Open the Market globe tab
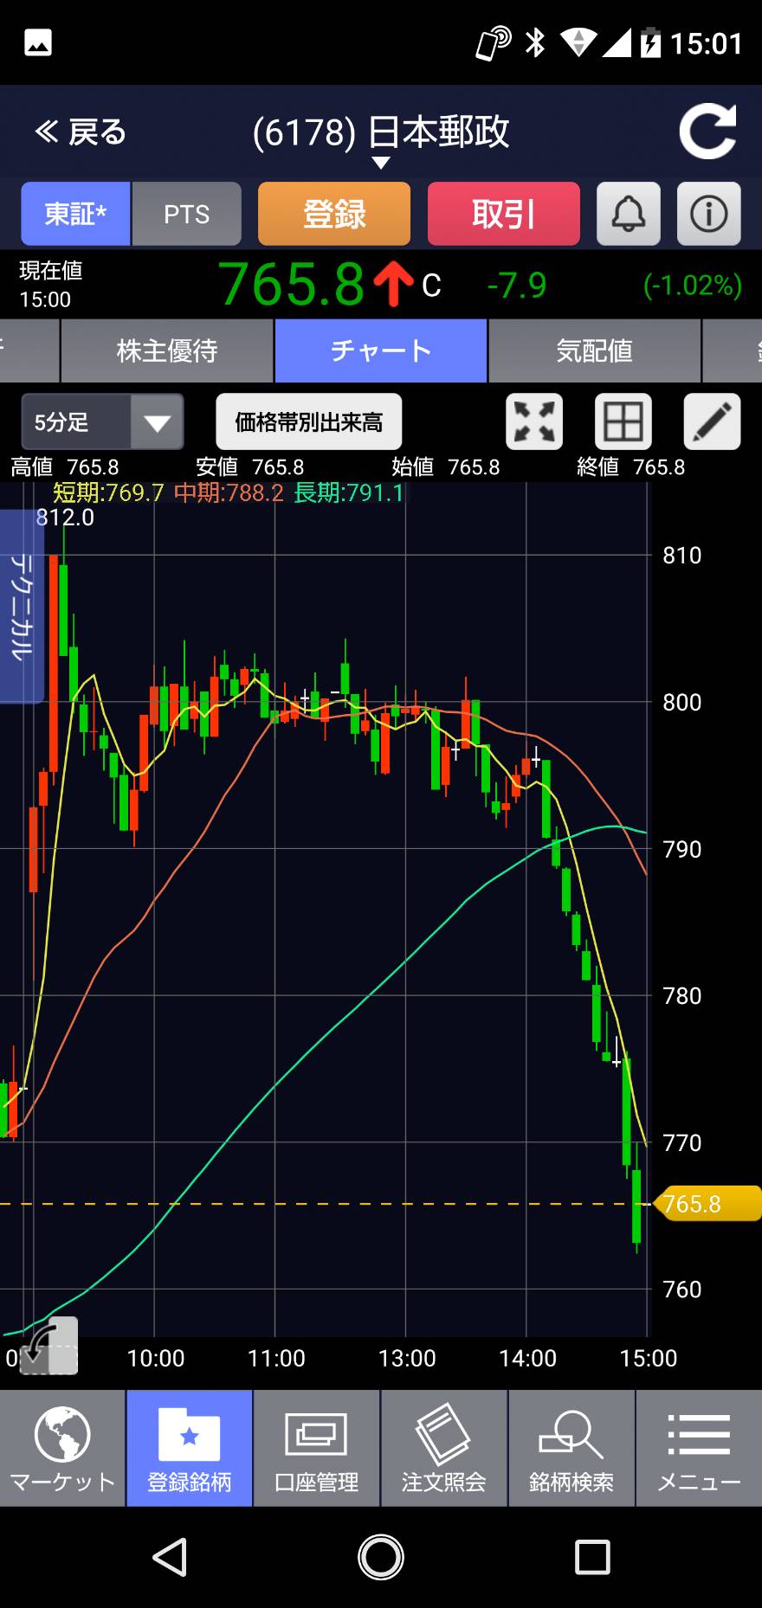Screen dimensions: 762x1608 coord(62,1448)
